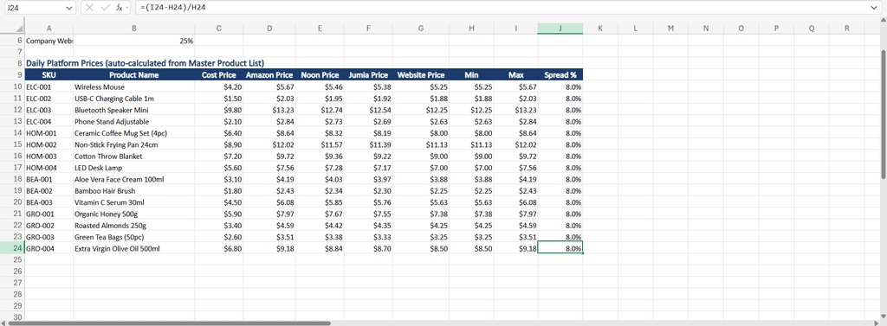
Task: Select the $13.23 Amazon Price cell
Action: pyautogui.click(x=269, y=110)
